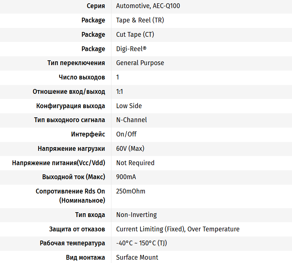Select the 'Non-Inverting' input type value
This screenshot has width=292, height=263.
[136, 215]
